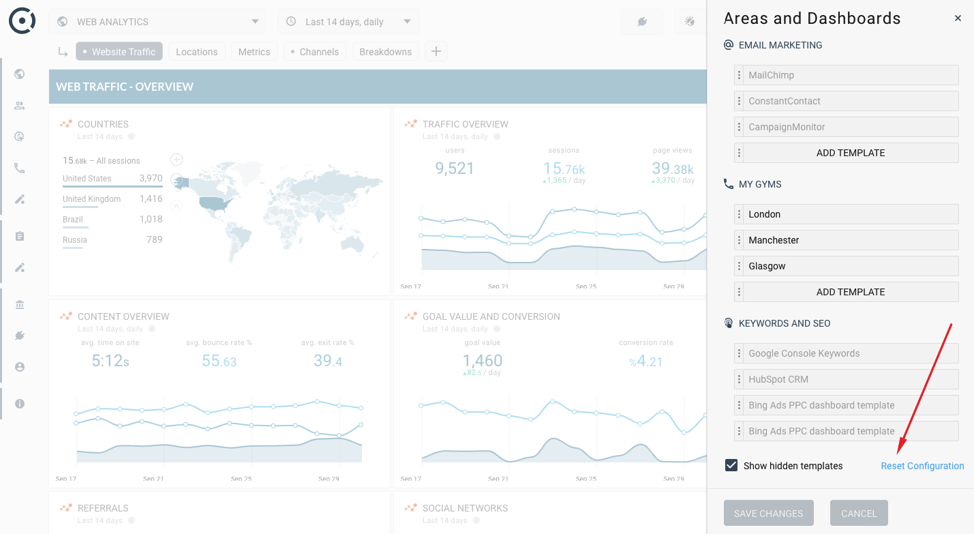Screen dimensions: 974x534
Task: Click the Email Marketing section heading
Action: (x=780, y=45)
